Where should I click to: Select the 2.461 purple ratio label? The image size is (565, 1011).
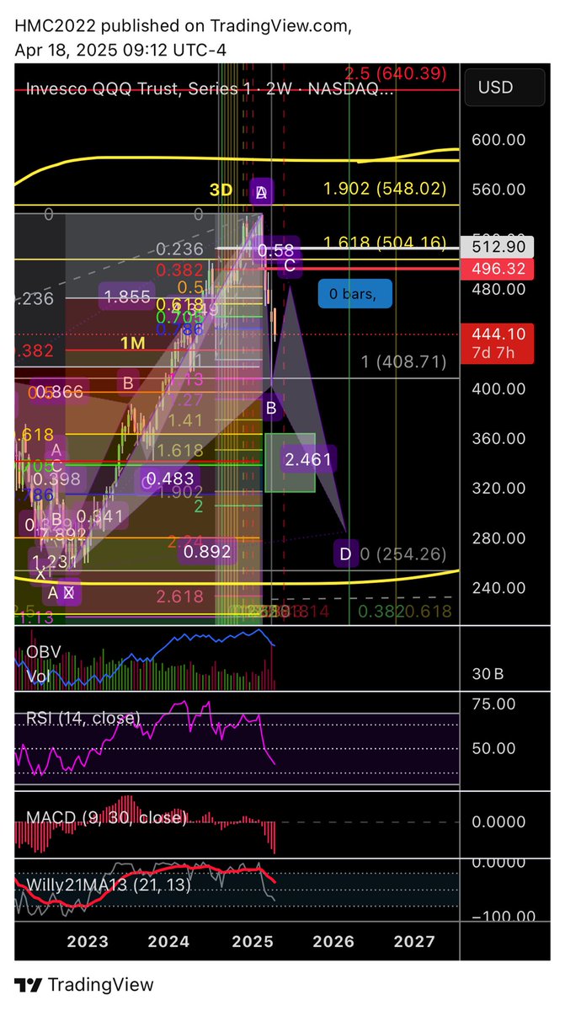click(310, 460)
